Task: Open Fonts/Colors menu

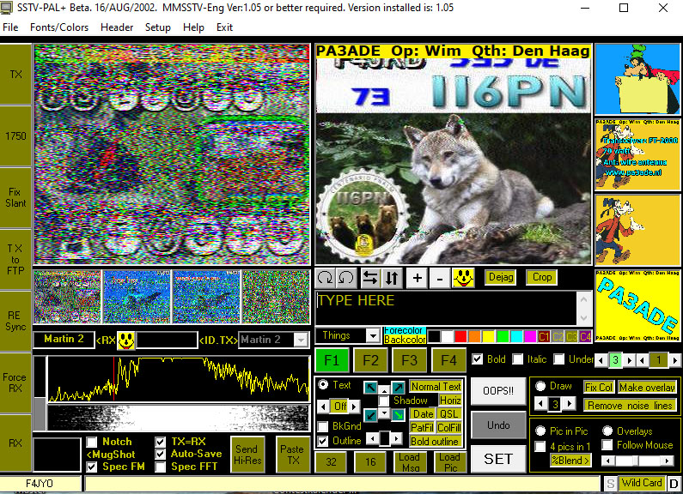Action: (59, 27)
